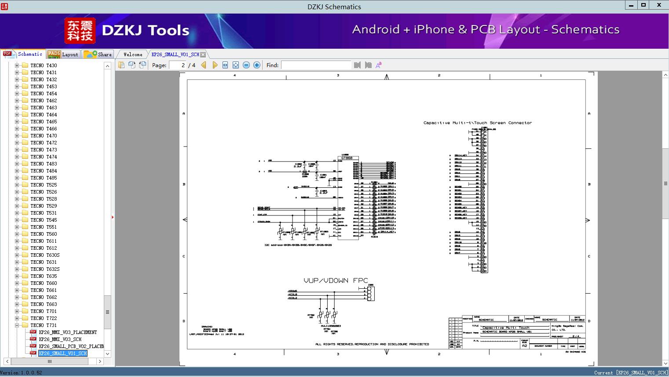Image resolution: width=669 pixels, height=377 pixels.
Task: Collapse the TECNO T731 folder
Action: (x=17, y=325)
